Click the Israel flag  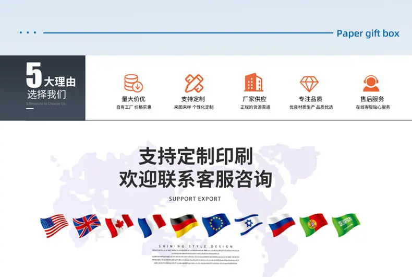click(x=249, y=225)
